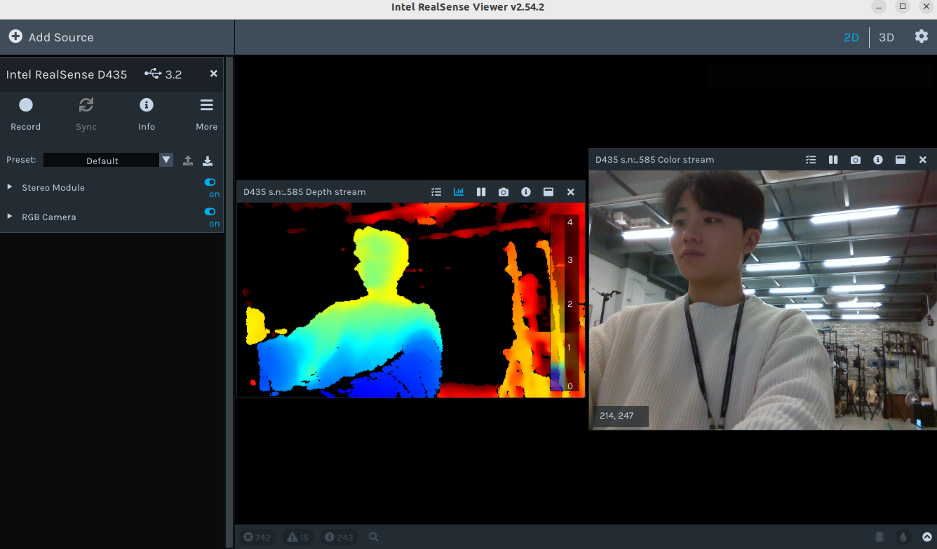Maximize the RealSense Viewer window

click(x=903, y=6)
